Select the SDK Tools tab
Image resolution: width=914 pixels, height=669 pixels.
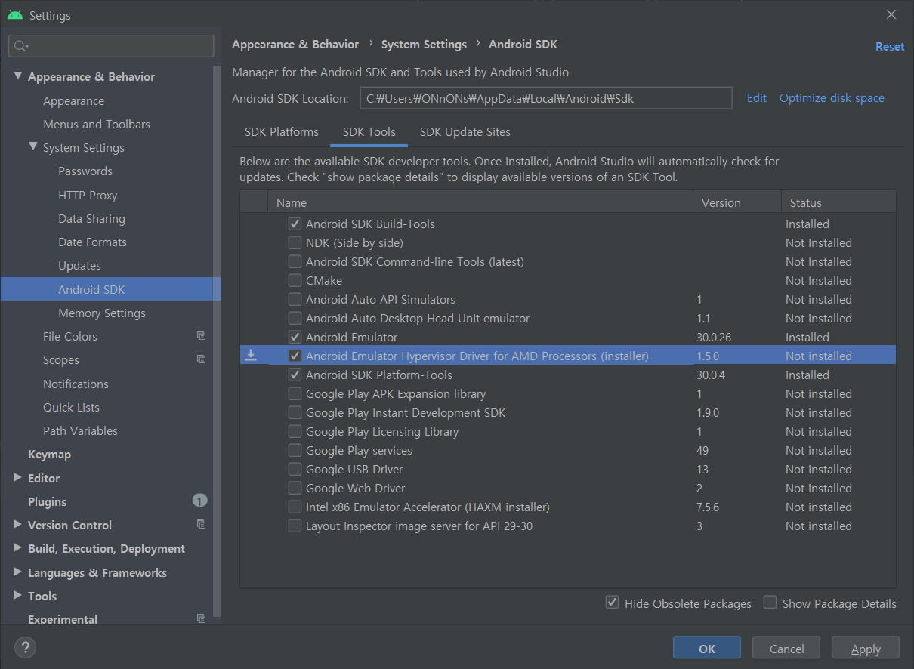[x=369, y=131]
